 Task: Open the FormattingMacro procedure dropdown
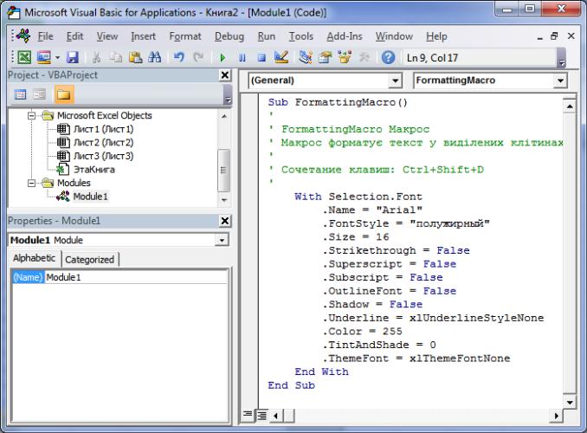click(560, 81)
